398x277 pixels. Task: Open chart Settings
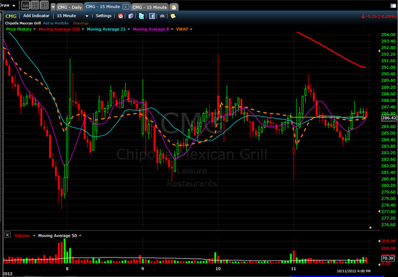(x=104, y=16)
